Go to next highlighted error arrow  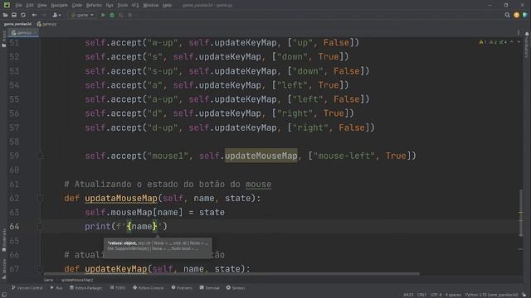519,42
